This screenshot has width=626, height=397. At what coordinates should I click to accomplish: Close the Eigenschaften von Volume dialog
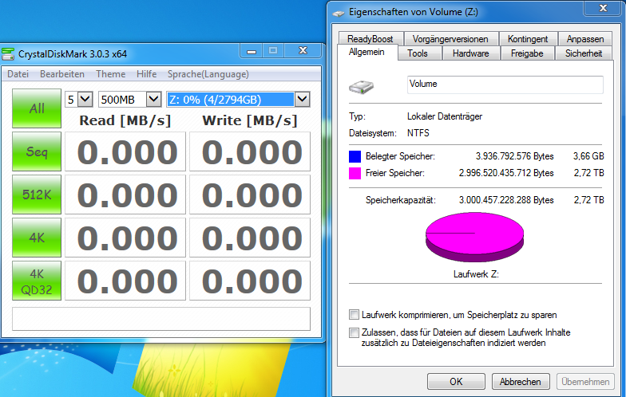(603, 8)
